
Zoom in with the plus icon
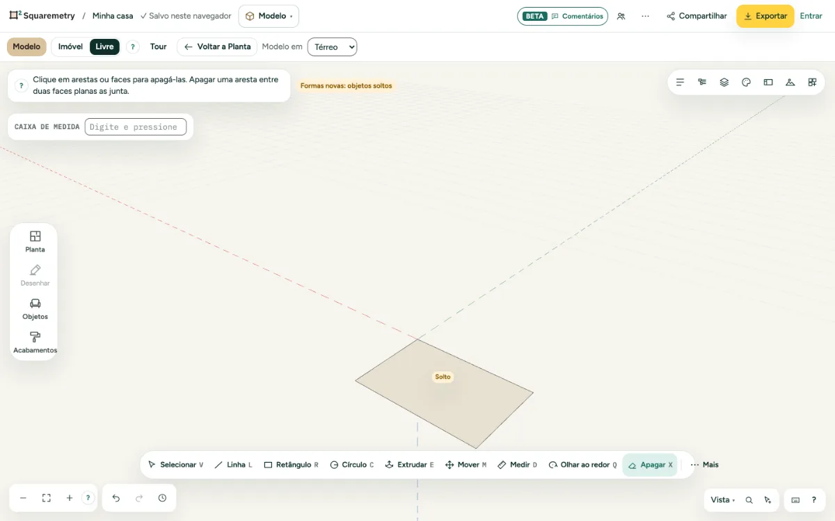coord(70,498)
